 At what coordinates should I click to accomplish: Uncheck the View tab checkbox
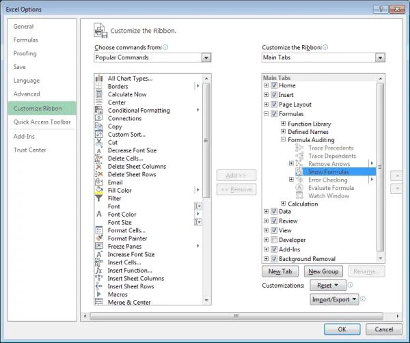[274, 230]
